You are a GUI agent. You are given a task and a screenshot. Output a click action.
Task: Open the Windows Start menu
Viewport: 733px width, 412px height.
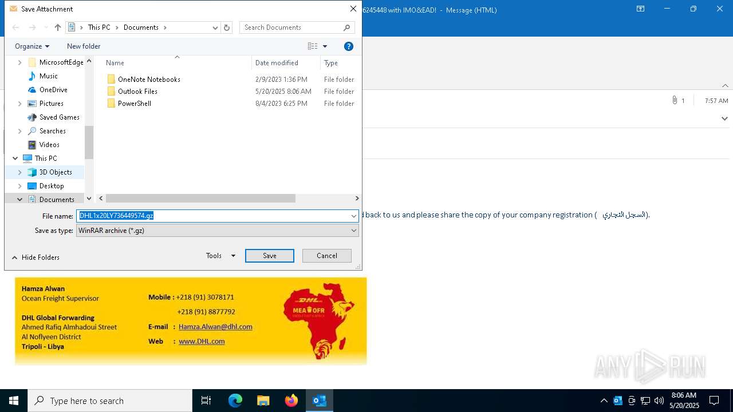14,401
